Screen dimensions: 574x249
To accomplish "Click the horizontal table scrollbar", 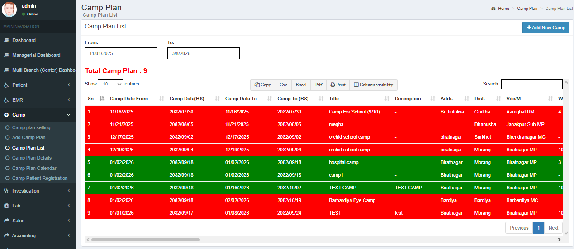I will pyautogui.click(x=145, y=240).
